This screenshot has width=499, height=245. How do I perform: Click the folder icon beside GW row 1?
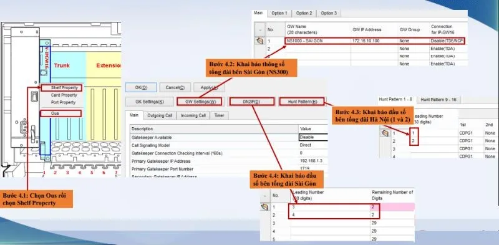[260, 41]
